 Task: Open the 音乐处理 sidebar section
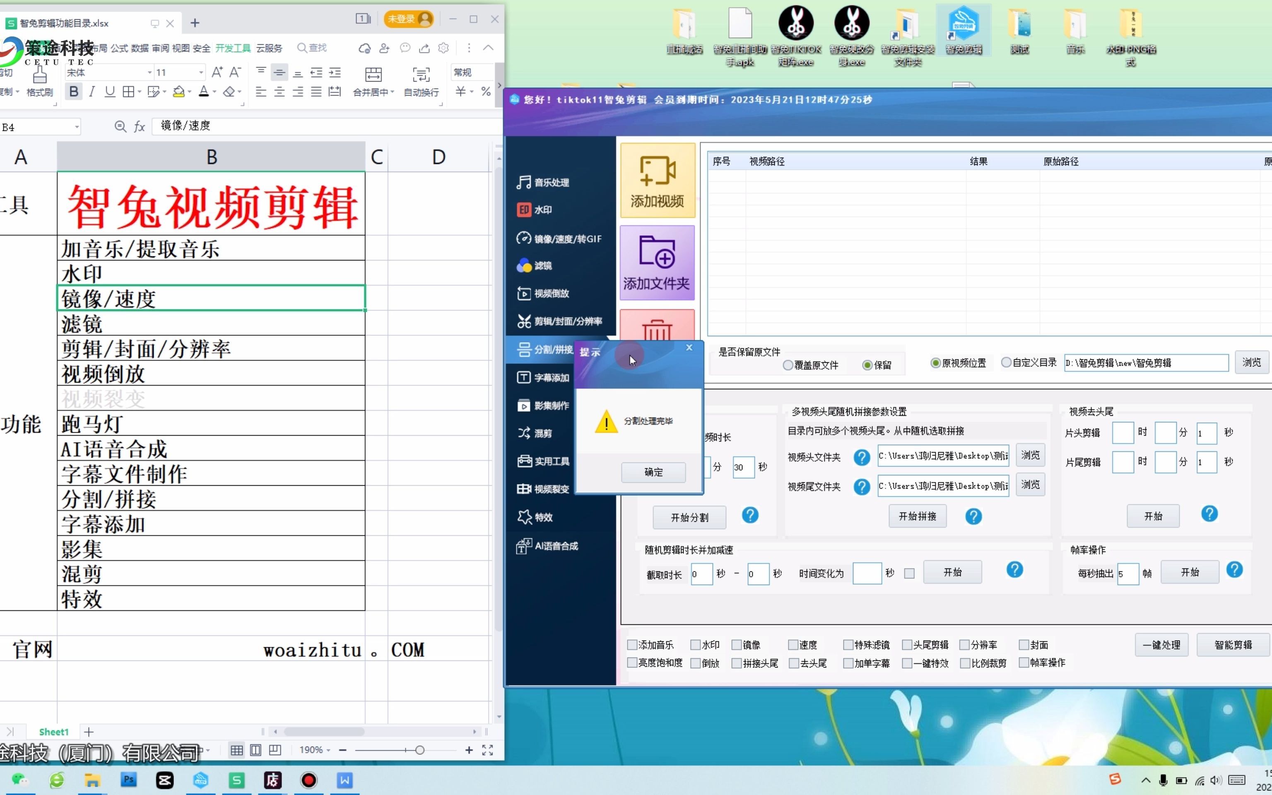tap(543, 183)
